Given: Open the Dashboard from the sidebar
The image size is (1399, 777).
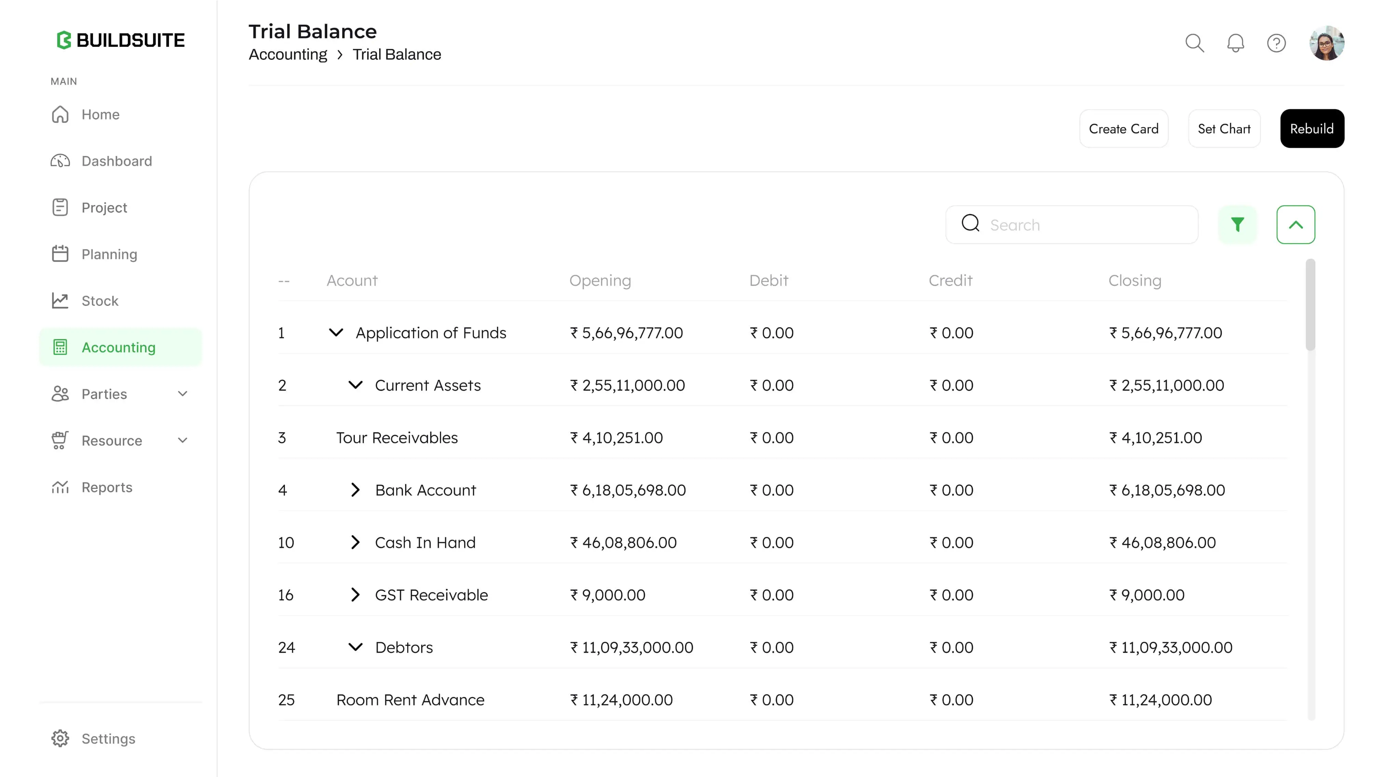Looking at the screenshot, I should [x=116, y=161].
